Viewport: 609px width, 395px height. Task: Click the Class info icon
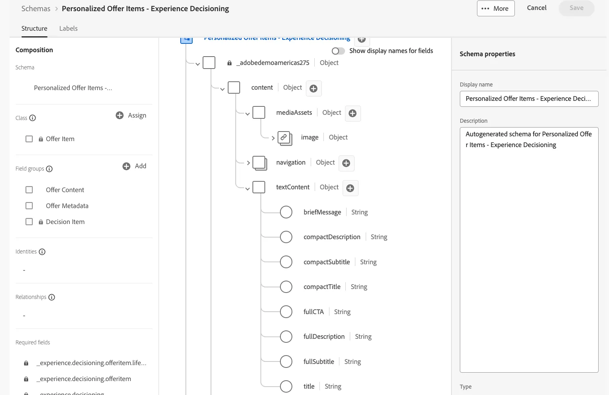click(33, 118)
